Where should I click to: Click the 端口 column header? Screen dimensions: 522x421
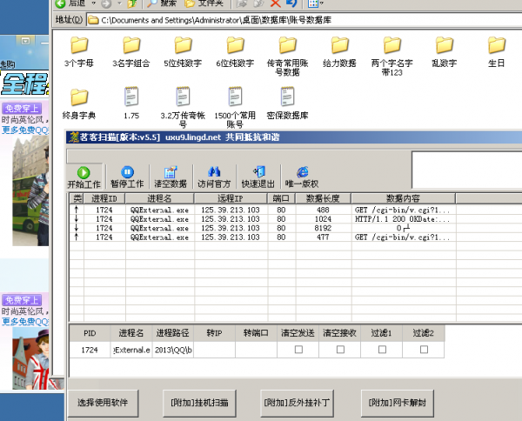(281, 198)
